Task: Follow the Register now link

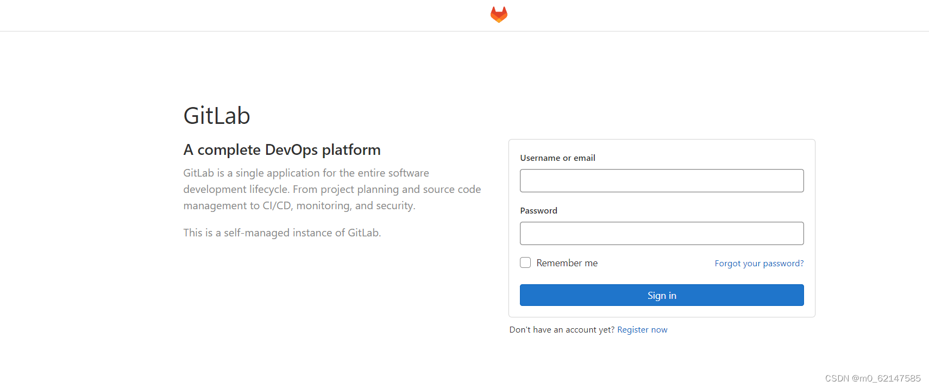Action: (x=642, y=330)
